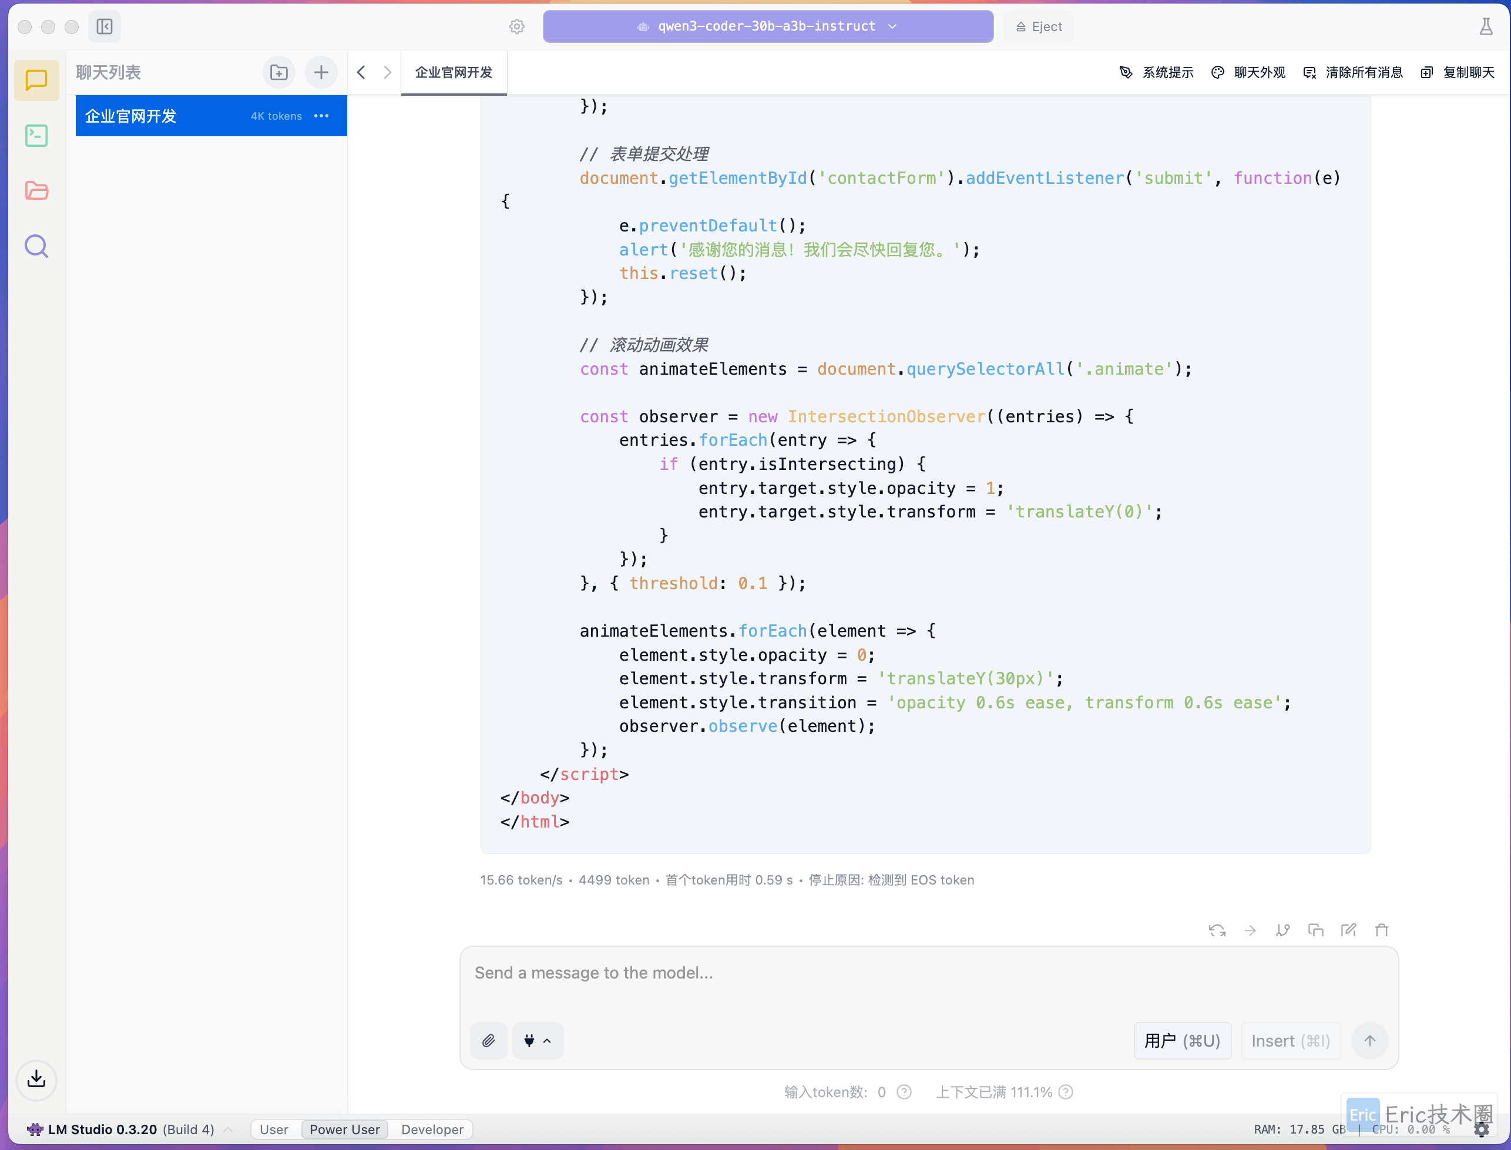The image size is (1511, 1150).
Task: Go forward with the right arrow
Action: (x=388, y=73)
